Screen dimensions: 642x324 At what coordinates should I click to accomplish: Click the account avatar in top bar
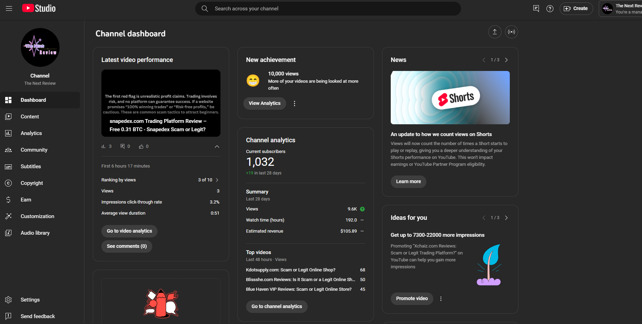coord(607,9)
